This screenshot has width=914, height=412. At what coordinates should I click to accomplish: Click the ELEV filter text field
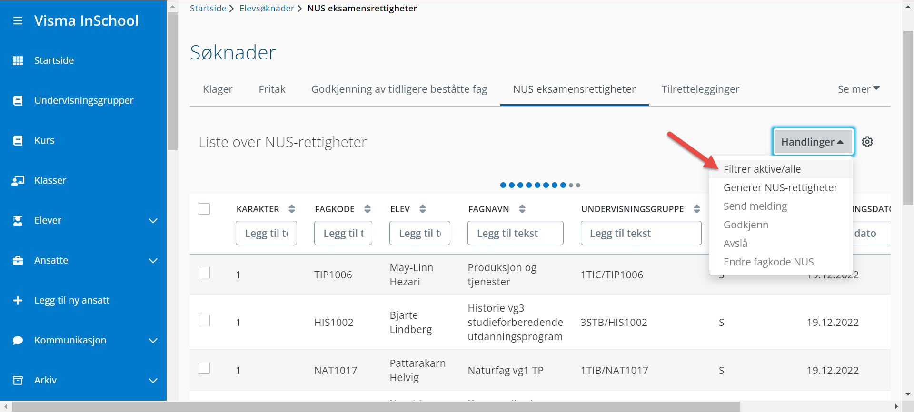pos(419,233)
